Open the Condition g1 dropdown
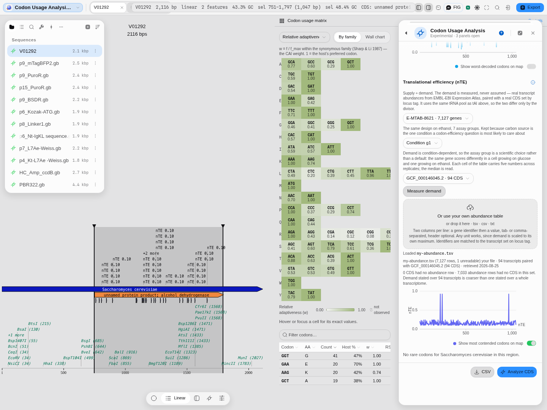Viewport: 547px width, 410px height. coord(422,143)
